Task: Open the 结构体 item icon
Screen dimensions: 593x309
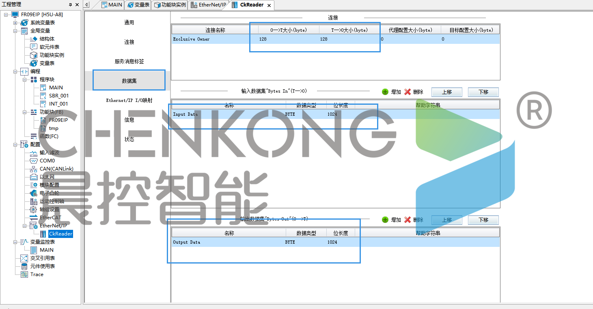Action: tap(34, 39)
